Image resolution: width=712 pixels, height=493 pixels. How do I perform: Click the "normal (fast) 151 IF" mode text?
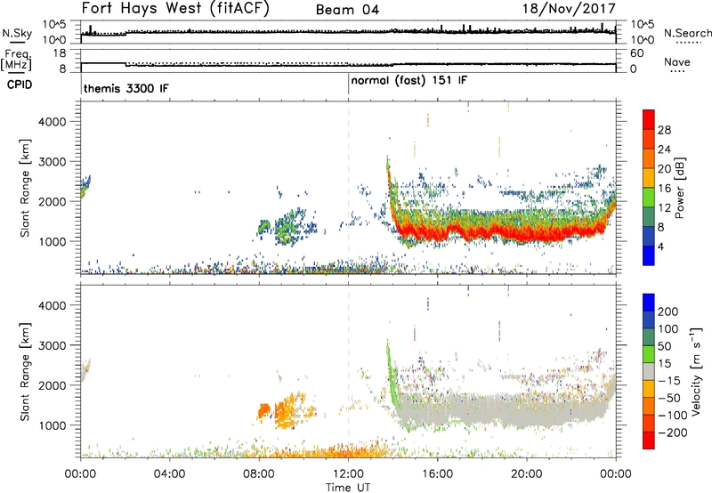409,81
